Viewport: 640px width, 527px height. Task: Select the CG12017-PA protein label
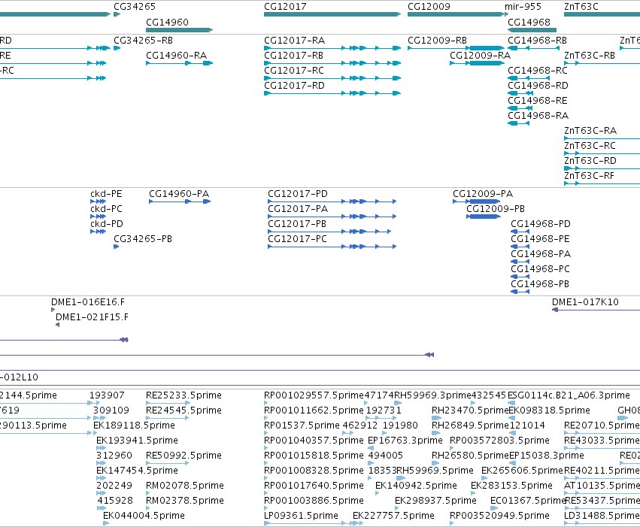point(298,209)
